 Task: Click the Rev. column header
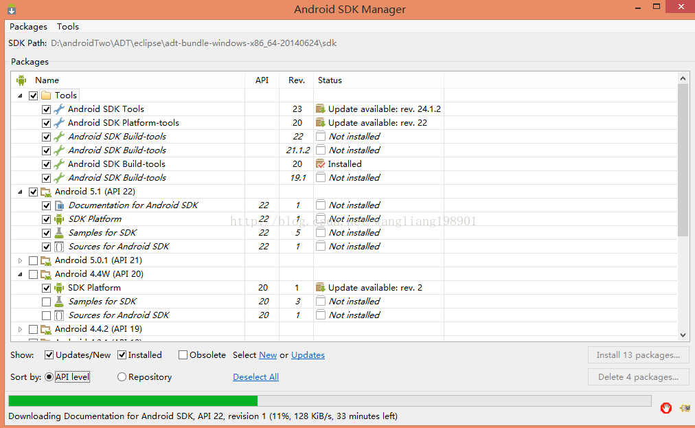coord(297,80)
